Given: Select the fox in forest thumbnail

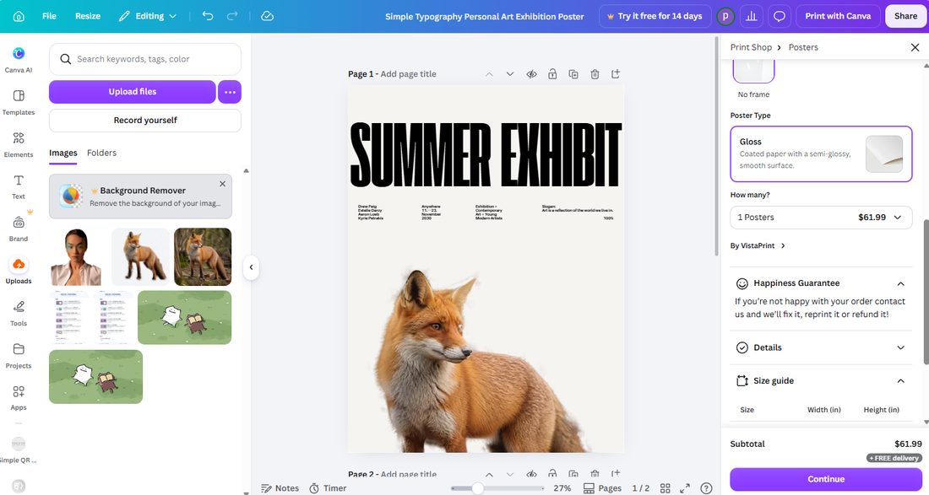Looking at the screenshot, I should pyautogui.click(x=203, y=256).
